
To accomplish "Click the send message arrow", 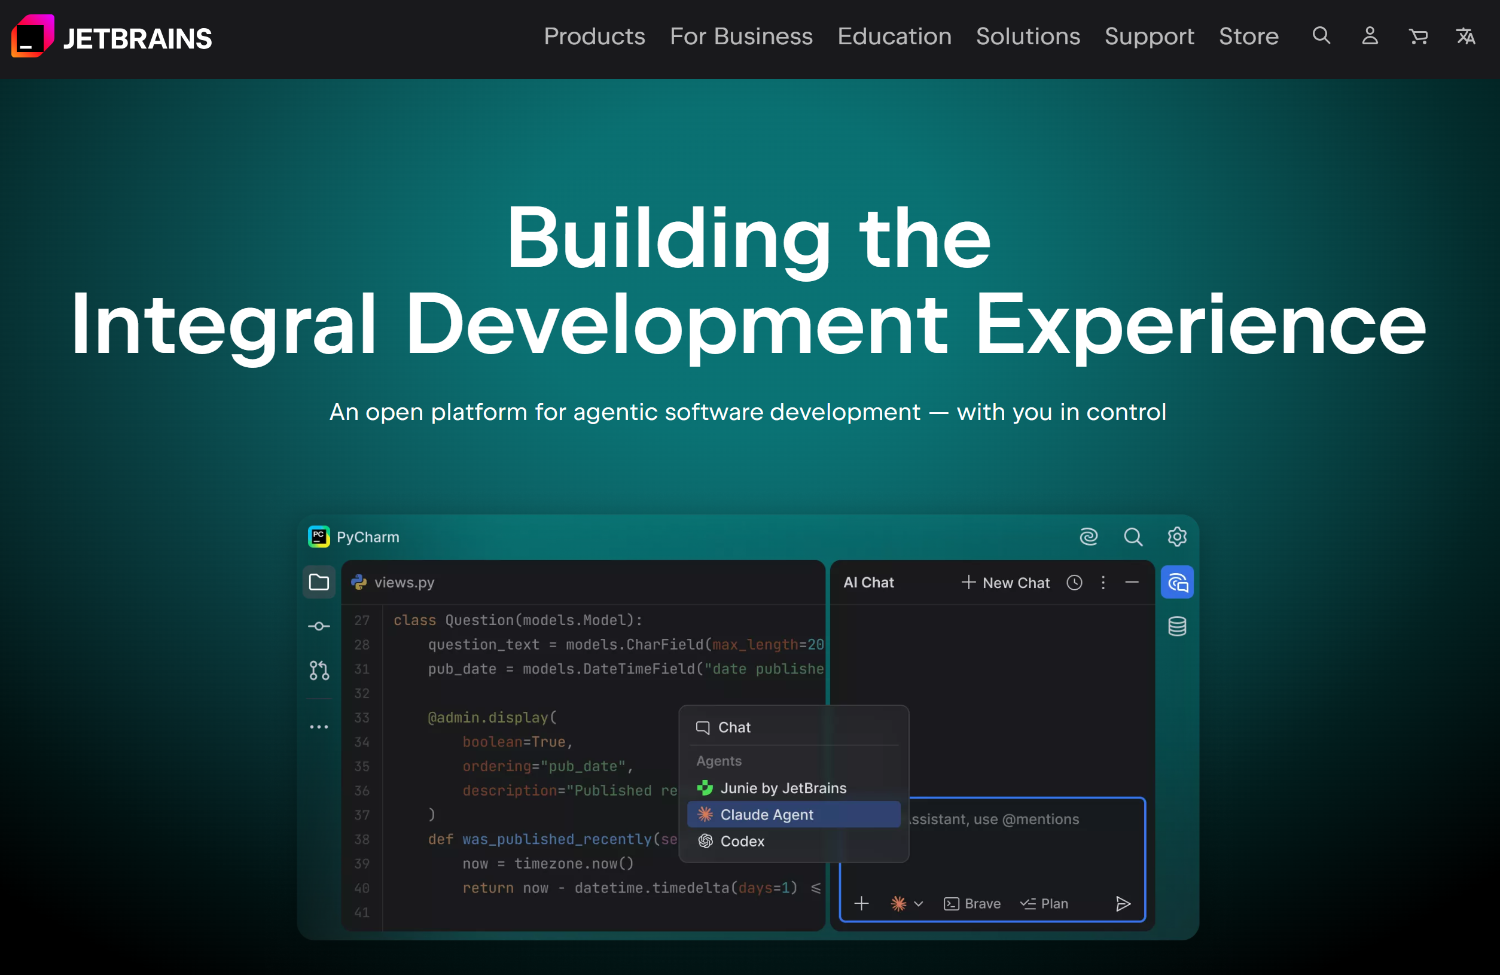I will [1123, 903].
